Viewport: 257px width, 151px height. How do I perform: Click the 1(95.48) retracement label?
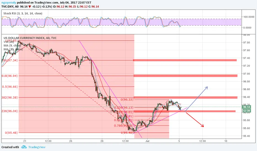[127, 133]
